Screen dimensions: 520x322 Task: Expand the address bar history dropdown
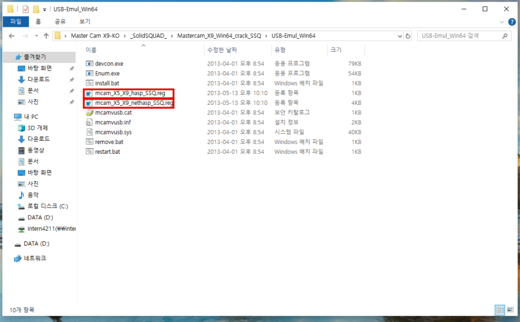399,36
